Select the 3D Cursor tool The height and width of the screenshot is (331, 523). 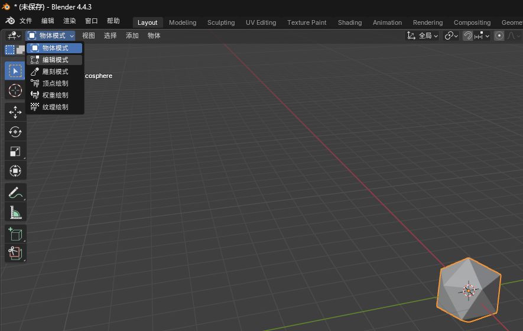pos(15,90)
